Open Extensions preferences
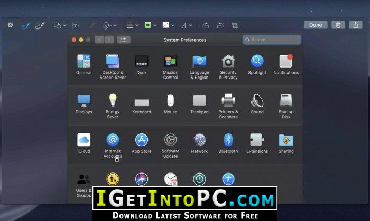Screen dimensions: 370x221 [257, 143]
